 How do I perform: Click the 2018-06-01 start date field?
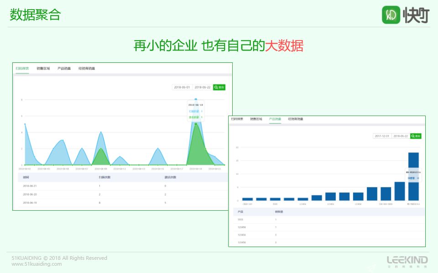[x=182, y=87]
